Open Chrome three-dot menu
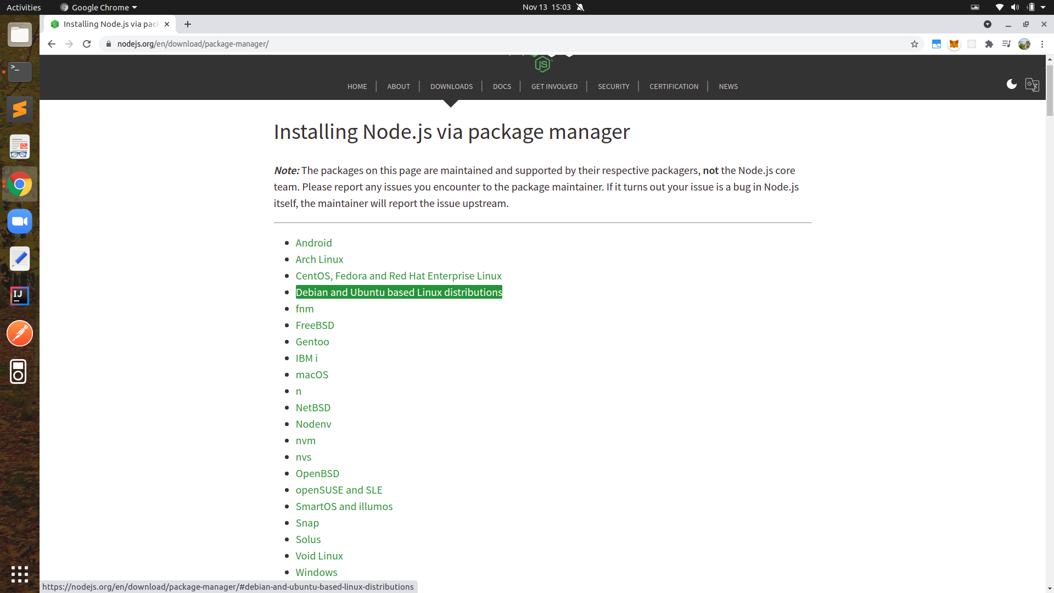Viewport: 1054px width, 593px height. point(1042,44)
